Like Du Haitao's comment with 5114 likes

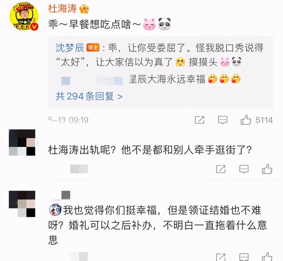(246, 120)
